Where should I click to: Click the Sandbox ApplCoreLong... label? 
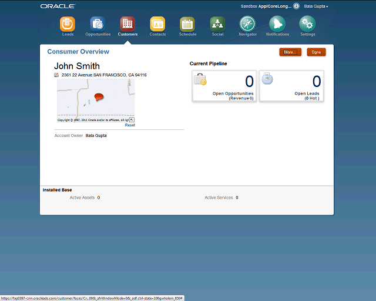(x=266, y=6)
